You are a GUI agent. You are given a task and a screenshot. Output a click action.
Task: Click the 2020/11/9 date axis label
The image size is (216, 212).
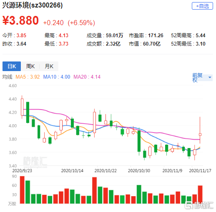click(x=172, y=171)
